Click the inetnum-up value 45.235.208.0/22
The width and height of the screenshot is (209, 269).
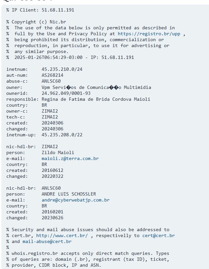62,135
